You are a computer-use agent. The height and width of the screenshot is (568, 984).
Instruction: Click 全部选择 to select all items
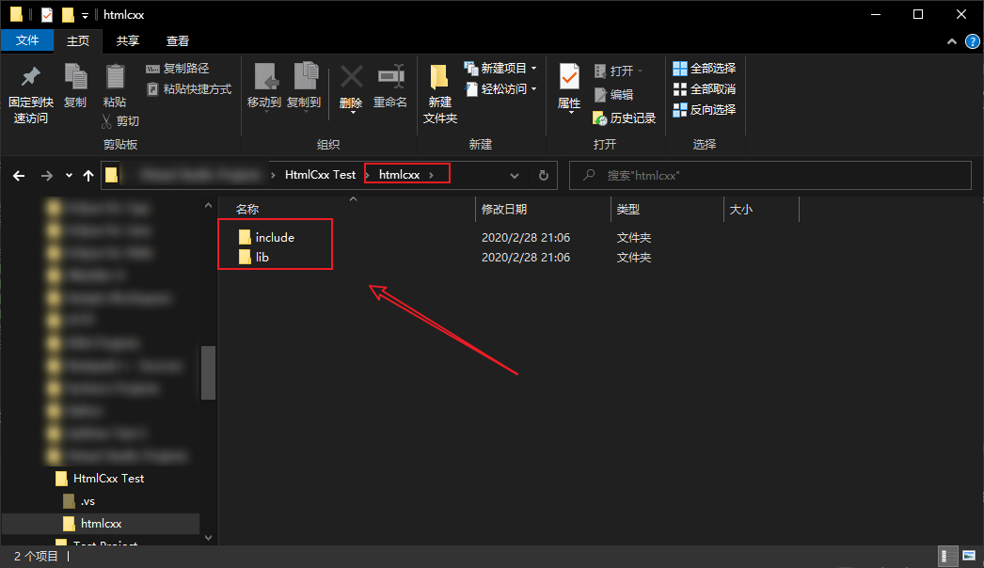click(706, 68)
